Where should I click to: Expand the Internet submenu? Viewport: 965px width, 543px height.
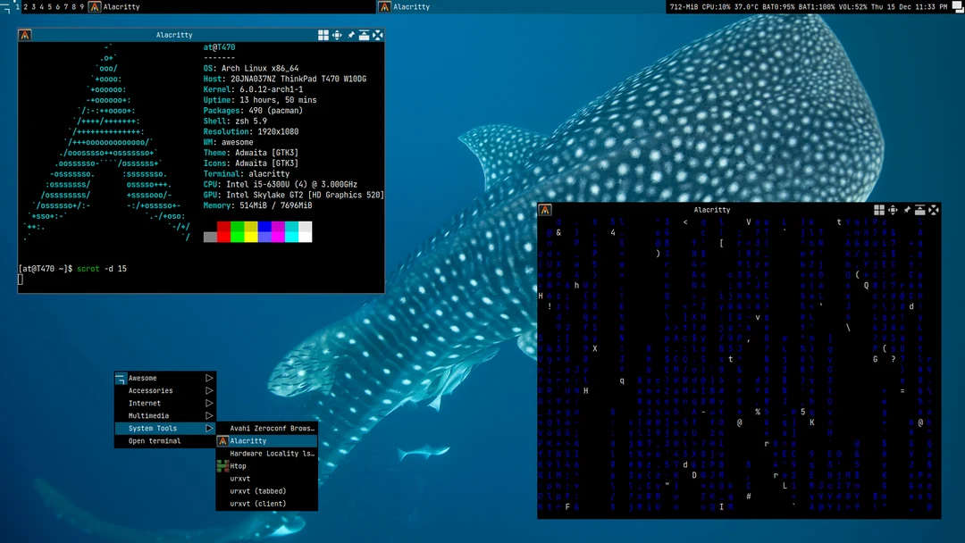(x=149, y=403)
